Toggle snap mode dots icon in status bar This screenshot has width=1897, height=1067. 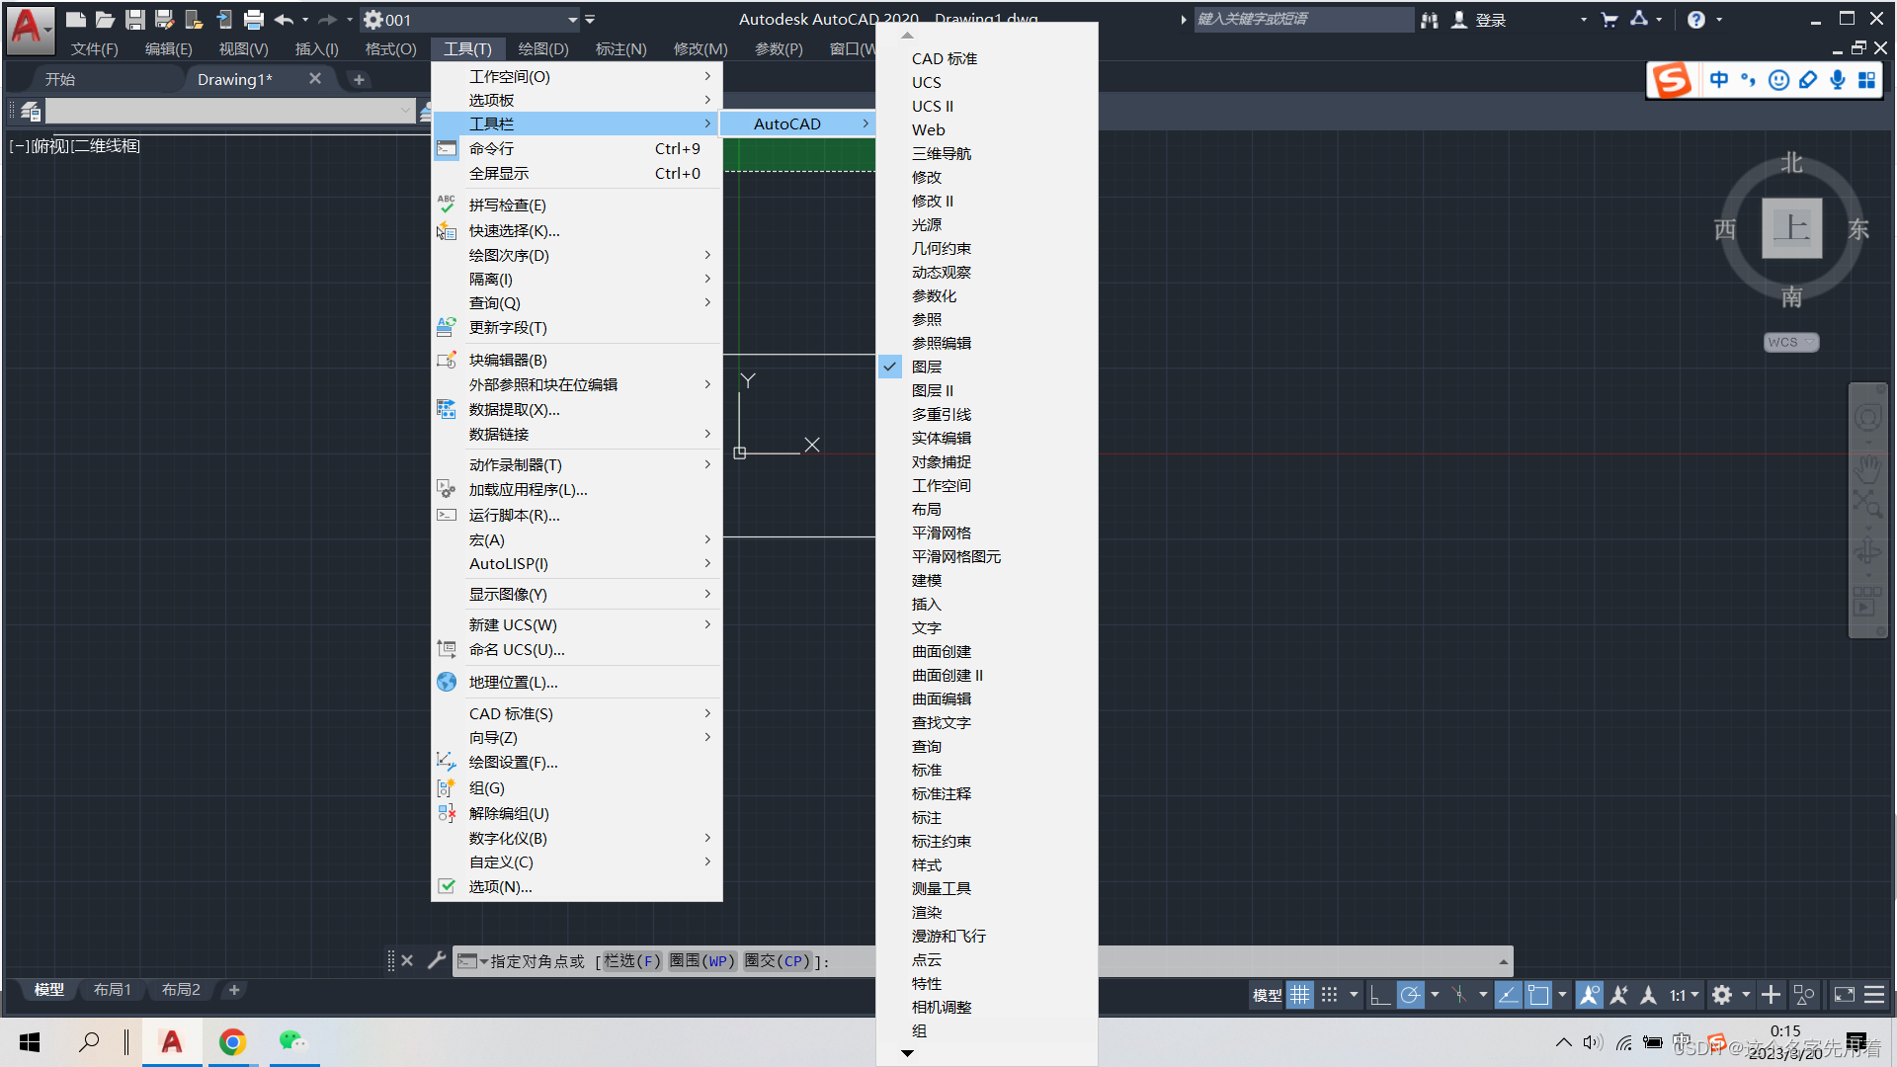[1330, 995]
